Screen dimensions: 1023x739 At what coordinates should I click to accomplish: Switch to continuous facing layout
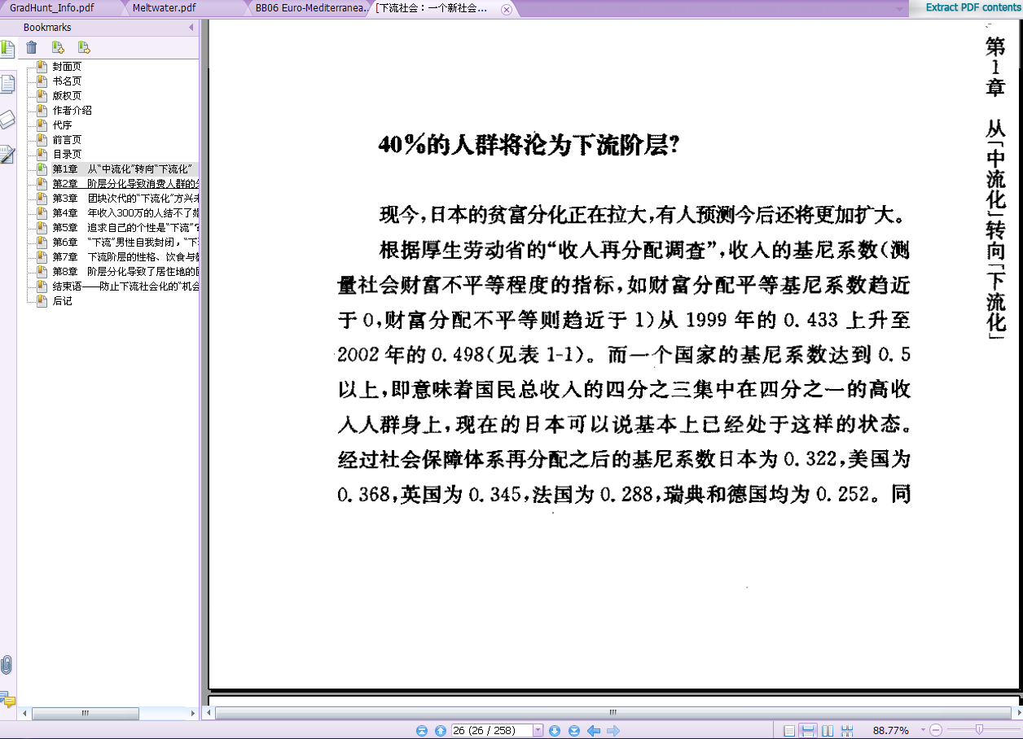[846, 731]
